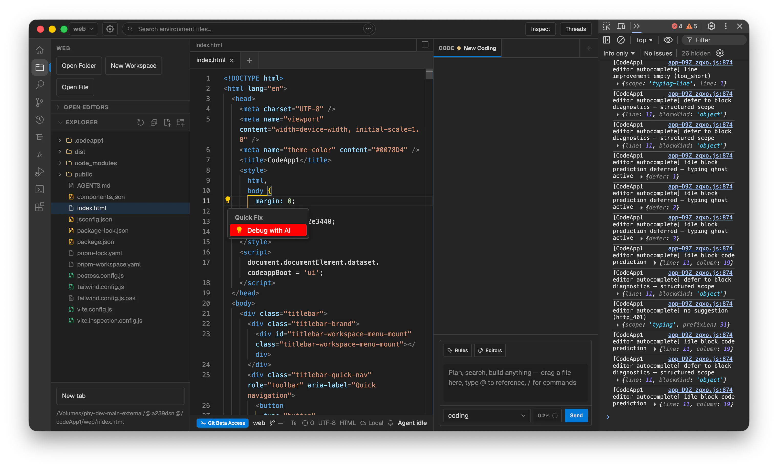
Task: Click the Open File button
Action: pyautogui.click(x=75, y=87)
